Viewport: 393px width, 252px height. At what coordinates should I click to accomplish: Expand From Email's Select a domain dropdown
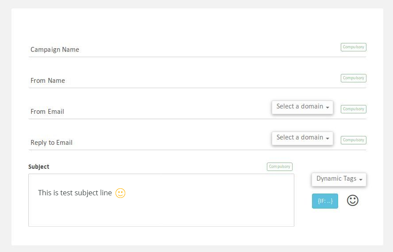pos(302,107)
